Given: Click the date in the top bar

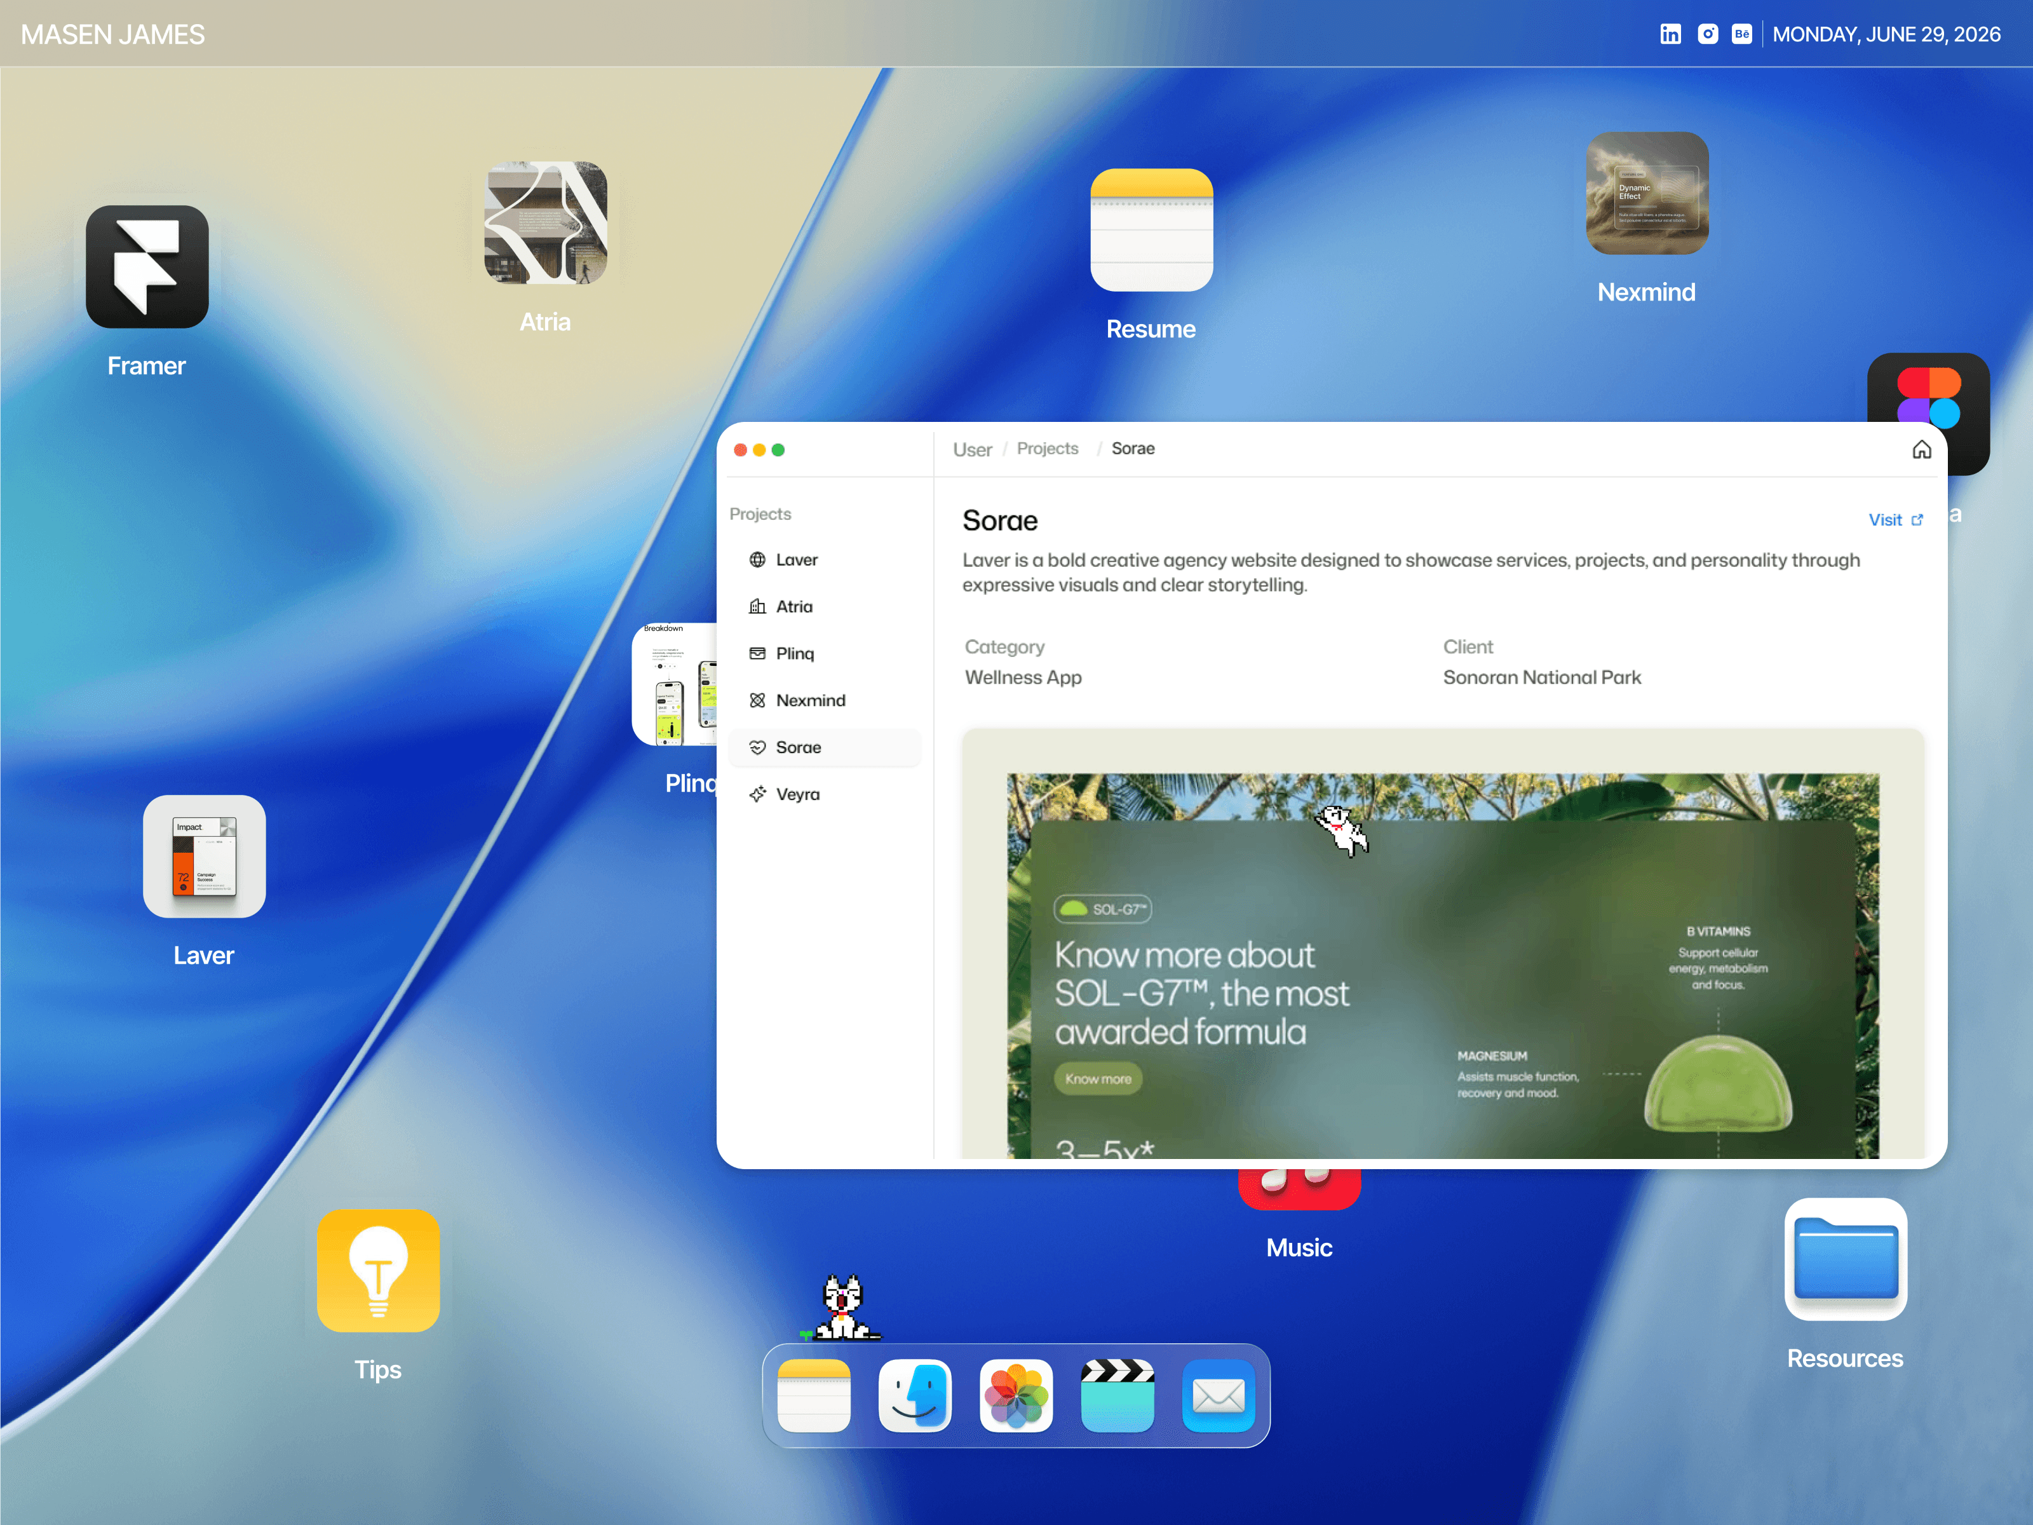Looking at the screenshot, I should coord(1886,34).
